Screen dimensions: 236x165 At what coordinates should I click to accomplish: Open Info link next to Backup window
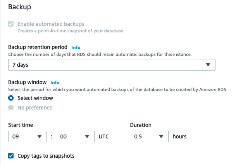[55, 82]
